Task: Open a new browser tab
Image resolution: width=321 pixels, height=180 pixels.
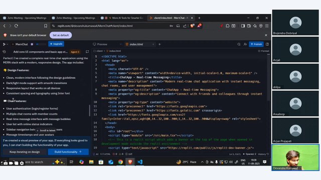Action: click(x=199, y=18)
